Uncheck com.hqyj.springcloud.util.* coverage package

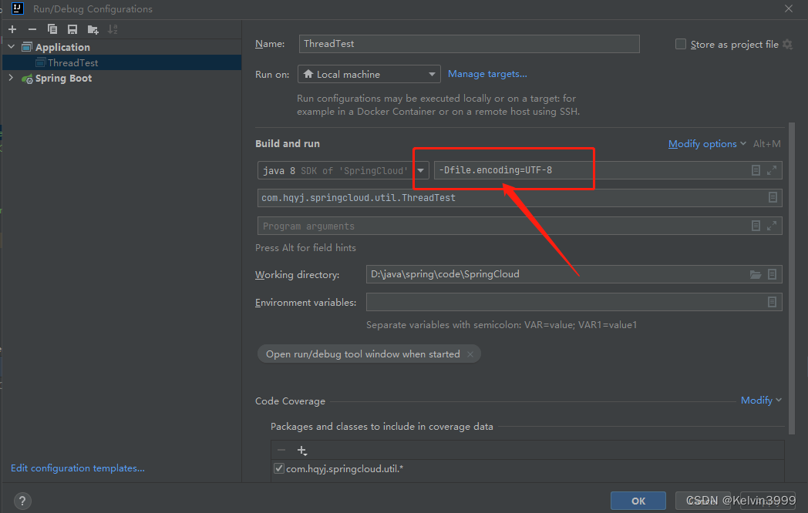pos(279,468)
